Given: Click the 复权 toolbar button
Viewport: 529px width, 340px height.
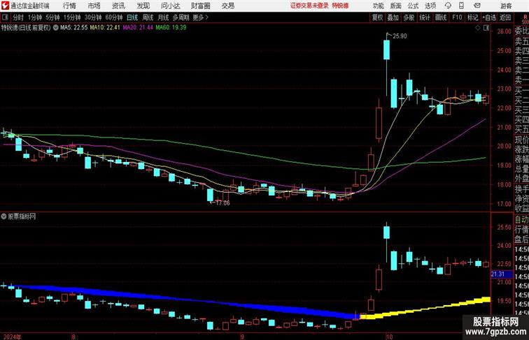Looking at the screenshot, I should pos(378,17).
